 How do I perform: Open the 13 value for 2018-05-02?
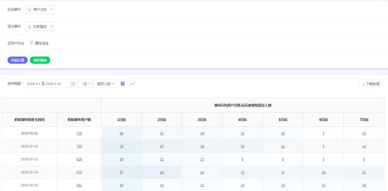point(364,146)
